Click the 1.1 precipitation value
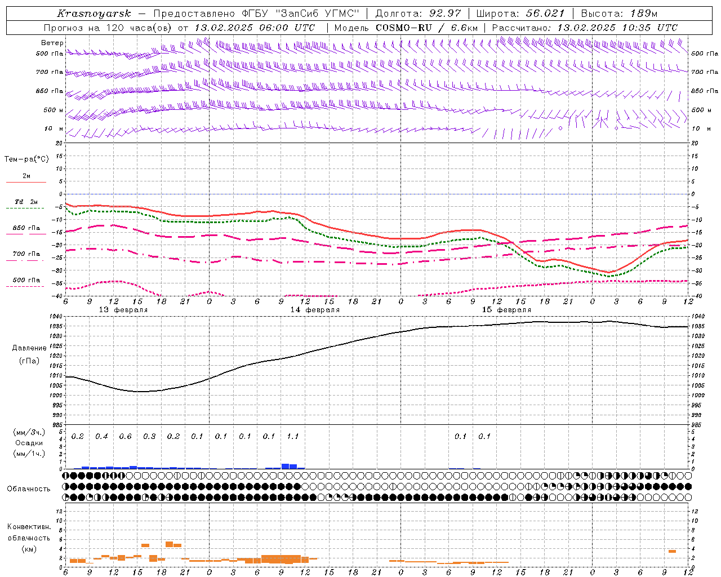Viewport: 721px width, 577px height. tap(293, 436)
